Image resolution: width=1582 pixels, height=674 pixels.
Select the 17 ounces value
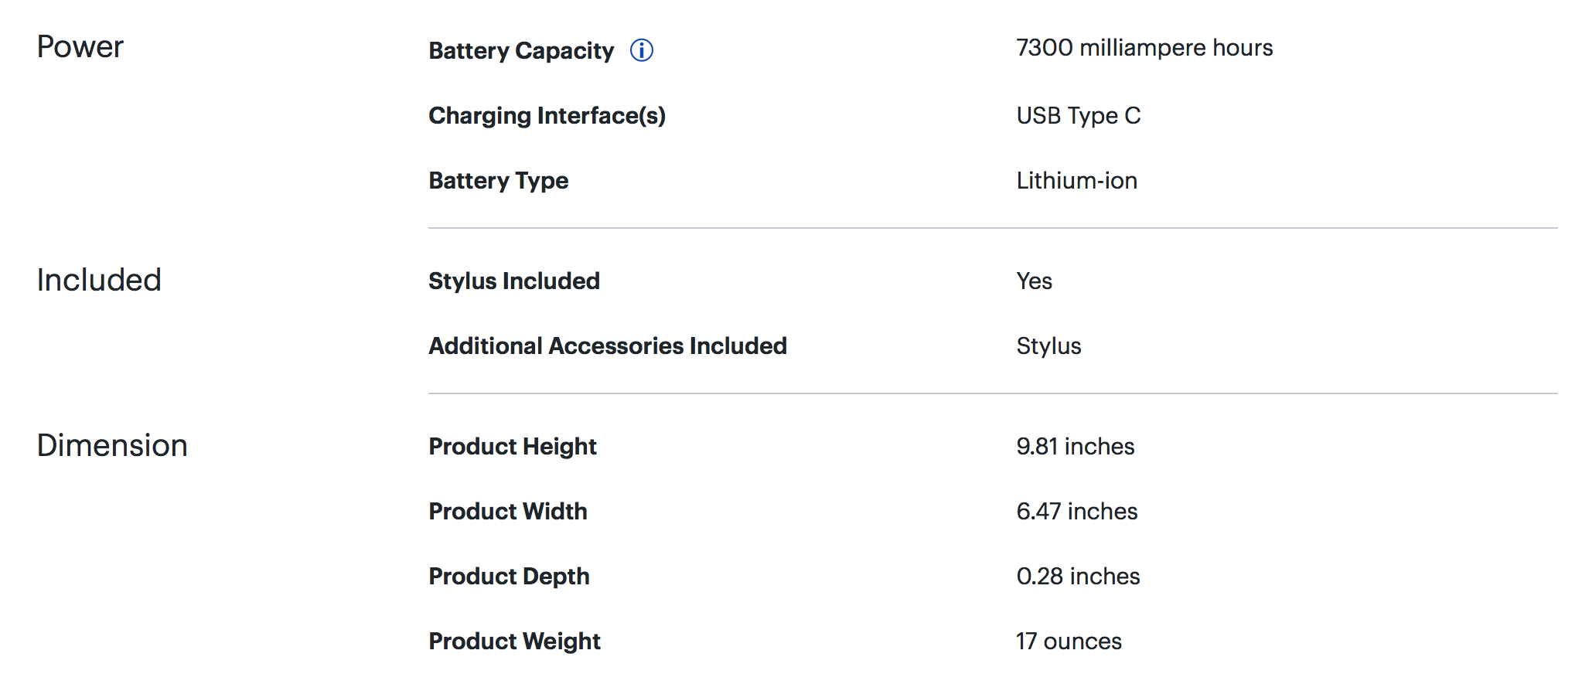(x=1069, y=641)
